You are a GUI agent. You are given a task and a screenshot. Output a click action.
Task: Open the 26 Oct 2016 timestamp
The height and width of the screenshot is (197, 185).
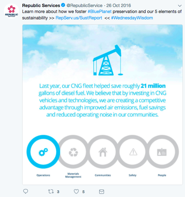(119, 6)
